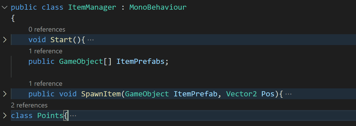
Task: Click the folded-code ellipsis after Points{
Action: [x=73, y=116]
